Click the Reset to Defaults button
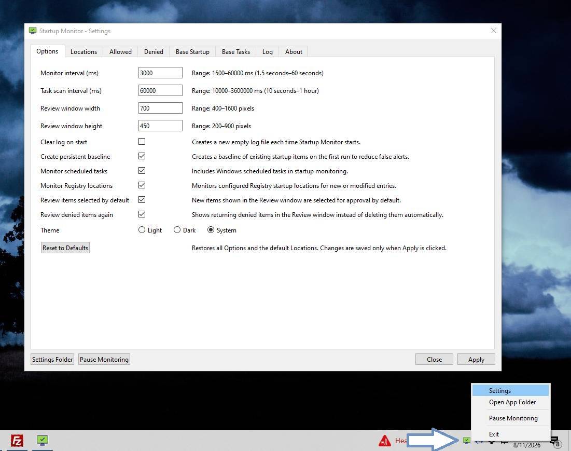 (x=65, y=248)
